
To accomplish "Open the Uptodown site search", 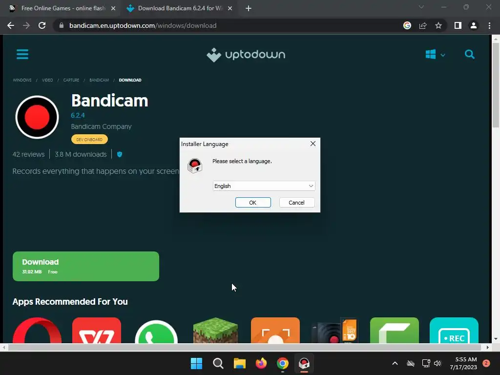I will (469, 55).
